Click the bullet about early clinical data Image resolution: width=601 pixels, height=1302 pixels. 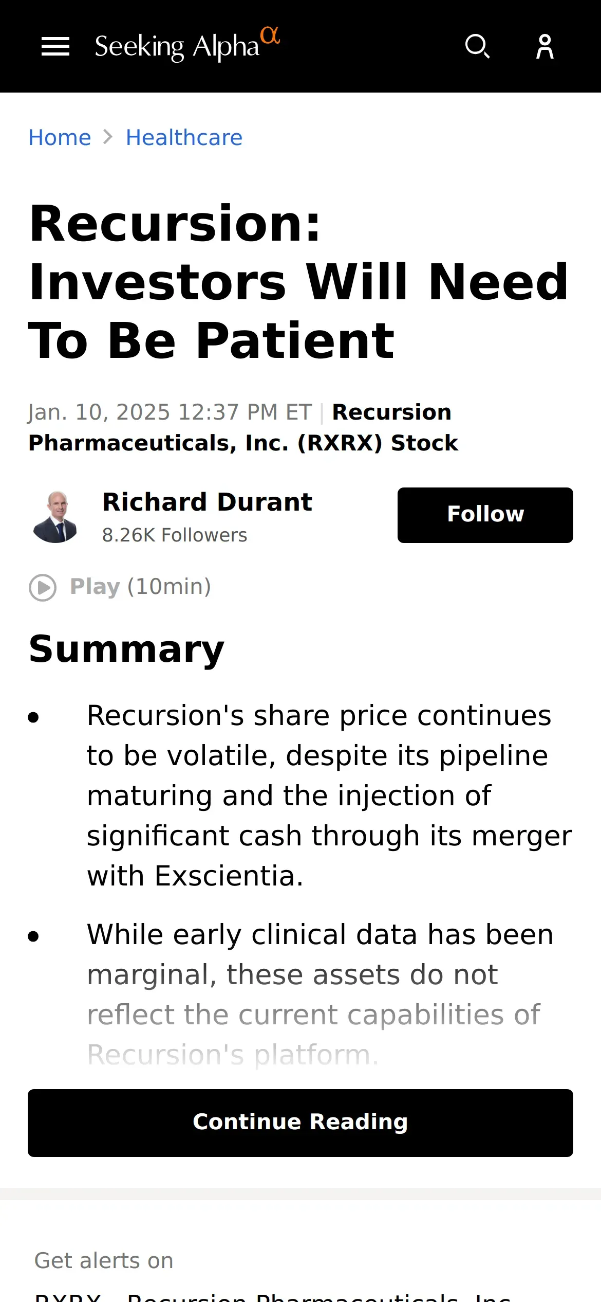tap(318, 974)
